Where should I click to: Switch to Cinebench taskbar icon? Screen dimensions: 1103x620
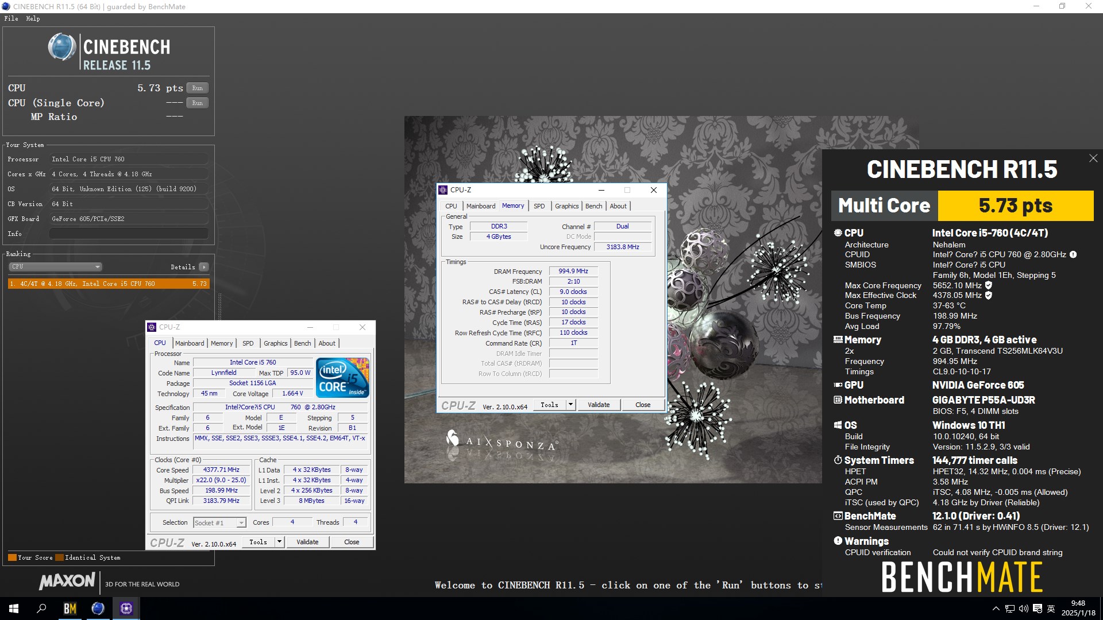click(98, 609)
